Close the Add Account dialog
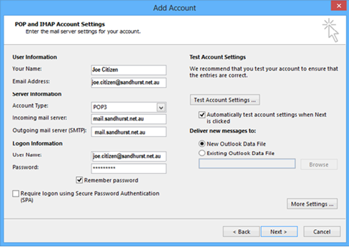This screenshot has height=248, width=349. (339, 6)
